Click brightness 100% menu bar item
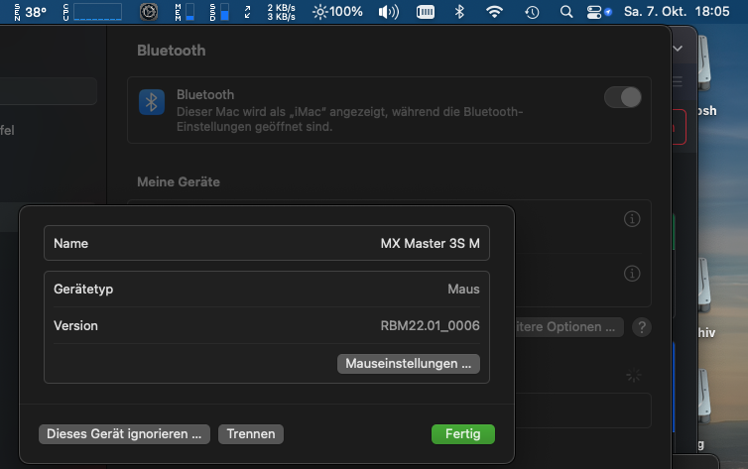This screenshot has width=748, height=469. [x=337, y=12]
